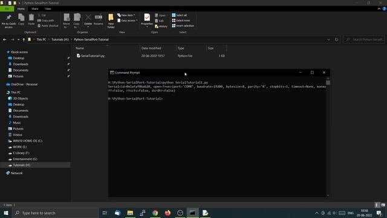Open Videos folder in sidebar

pyautogui.click(x=18, y=134)
